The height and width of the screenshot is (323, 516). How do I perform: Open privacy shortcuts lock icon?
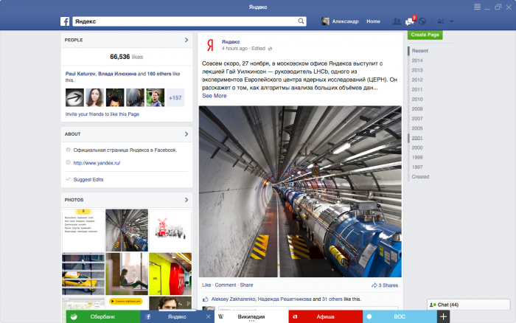click(x=440, y=21)
